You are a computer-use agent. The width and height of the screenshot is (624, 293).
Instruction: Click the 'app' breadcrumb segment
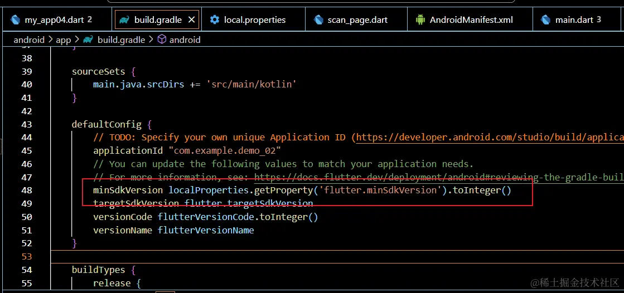(63, 40)
